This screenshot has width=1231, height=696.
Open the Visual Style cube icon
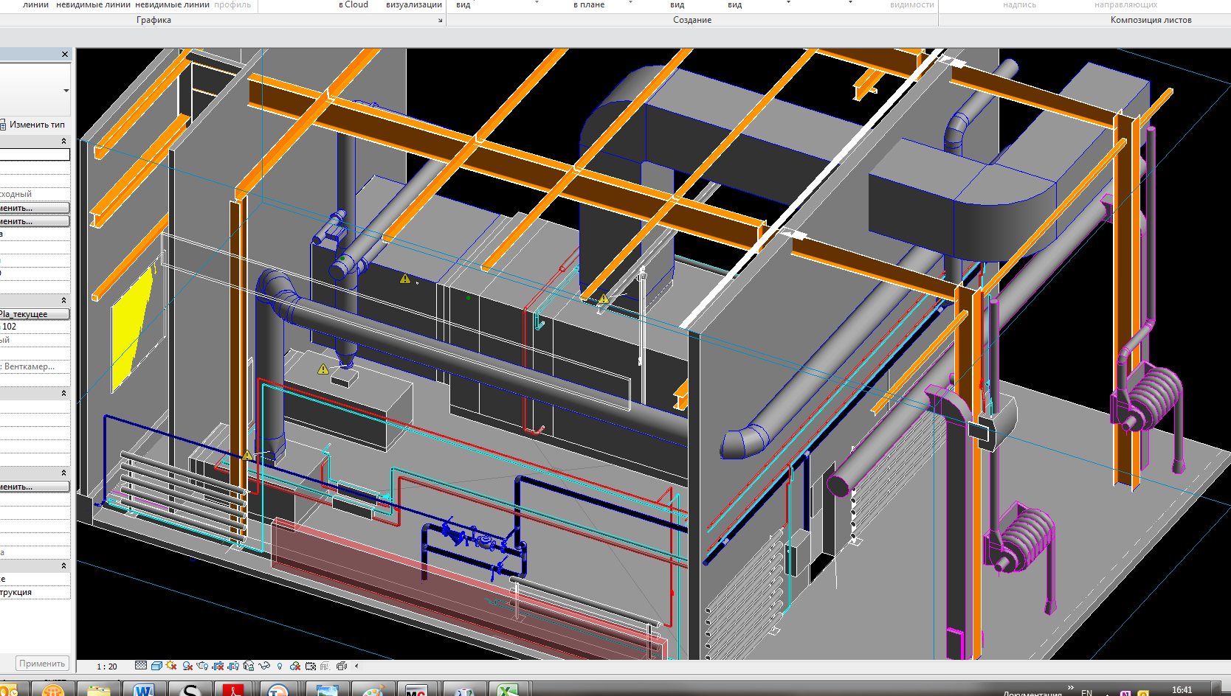pyautogui.click(x=156, y=666)
